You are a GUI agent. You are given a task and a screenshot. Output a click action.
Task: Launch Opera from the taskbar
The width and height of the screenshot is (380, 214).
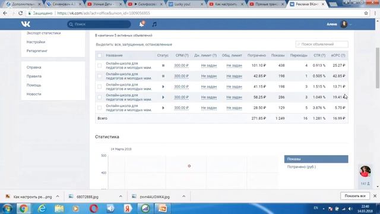[x=94, y=209]
